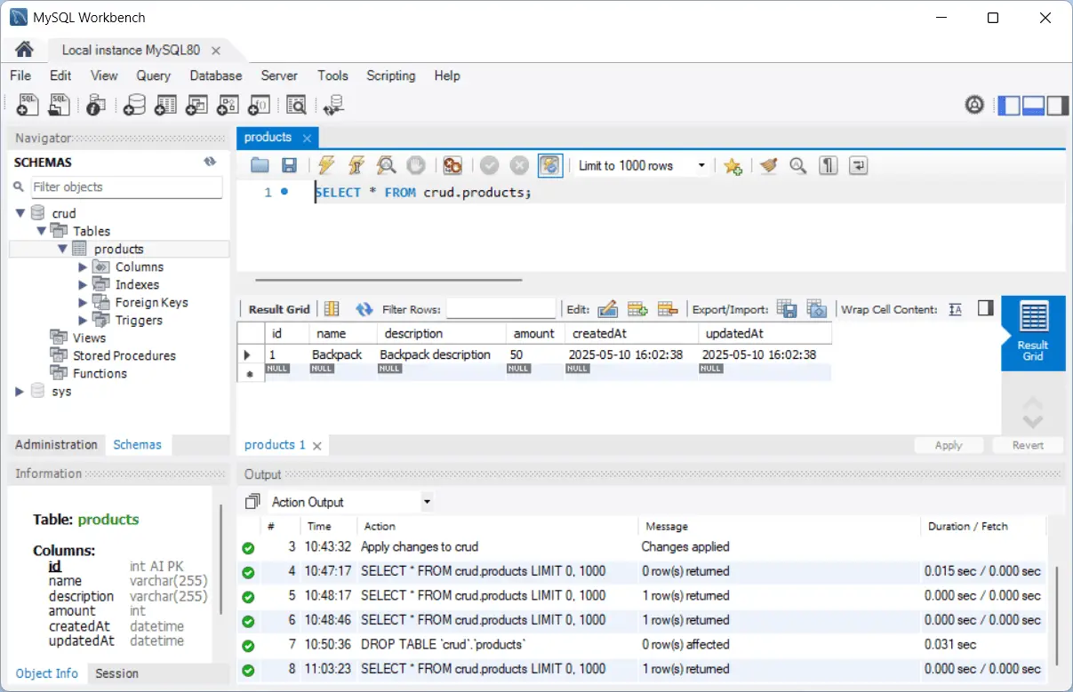
Task: Select the Object Info tab
Action: 47,673
